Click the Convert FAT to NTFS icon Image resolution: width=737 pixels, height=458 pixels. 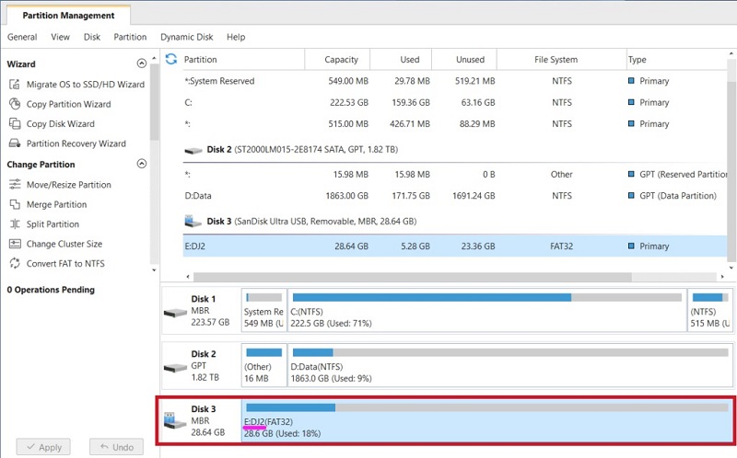(x=15, y=264)
